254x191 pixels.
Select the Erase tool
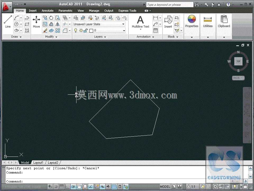[45, 30]
